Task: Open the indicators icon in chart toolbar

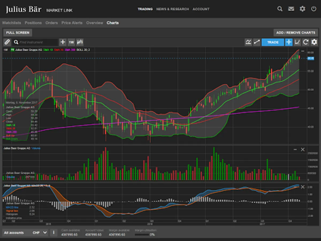Action: tap(249, 42)
